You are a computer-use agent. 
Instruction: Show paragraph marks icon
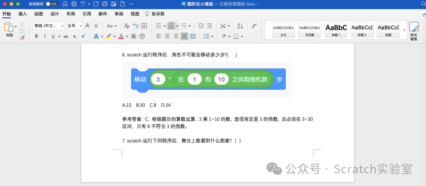[x=254, y=26]
